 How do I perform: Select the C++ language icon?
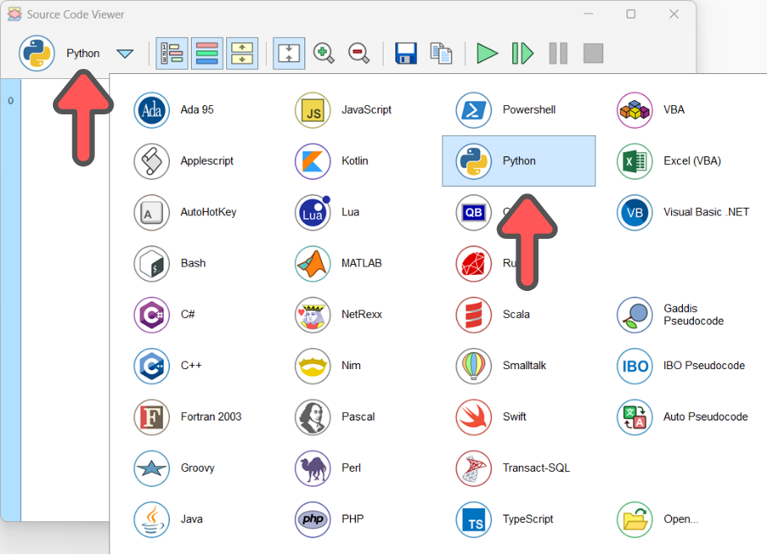[x=151, y=366]
